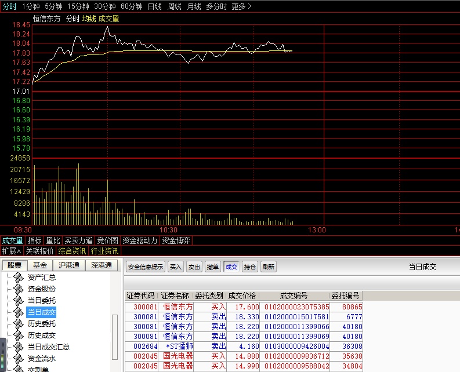Image resolution: width=460 pixels, height=372 pixels.
Task: Switch to the 分时 chart tab
Action: coord(9,6)
